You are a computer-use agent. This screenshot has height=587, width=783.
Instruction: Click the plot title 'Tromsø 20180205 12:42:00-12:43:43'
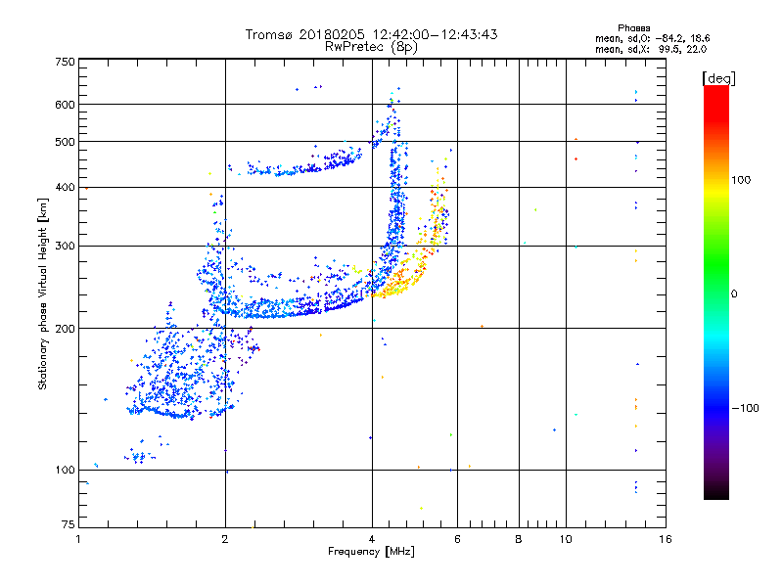(x=371, y=34)
